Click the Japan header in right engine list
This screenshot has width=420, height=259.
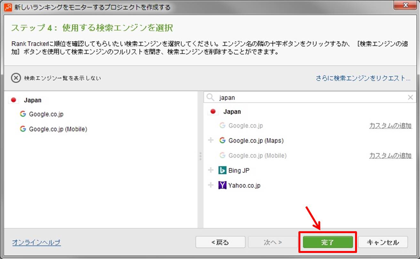(x=232, y=112)
